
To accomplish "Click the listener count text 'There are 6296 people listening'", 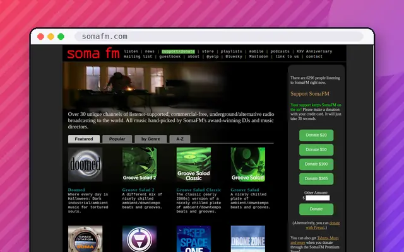I will [315, 78].
